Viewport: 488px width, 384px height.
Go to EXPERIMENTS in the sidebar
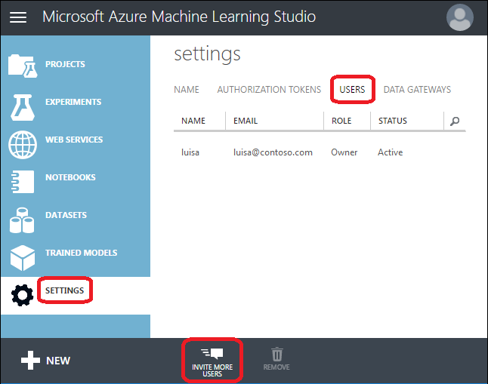[x=73, y=102]
